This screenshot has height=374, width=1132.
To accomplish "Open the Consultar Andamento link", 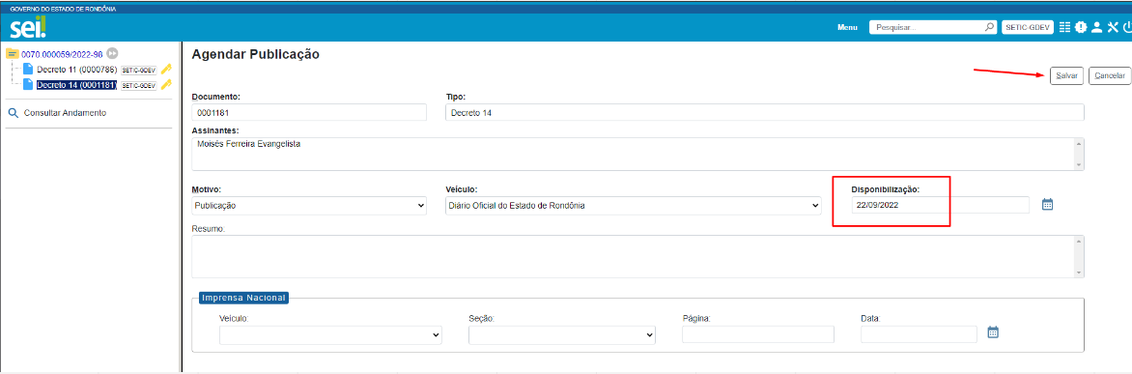I will tap(65, 113).
